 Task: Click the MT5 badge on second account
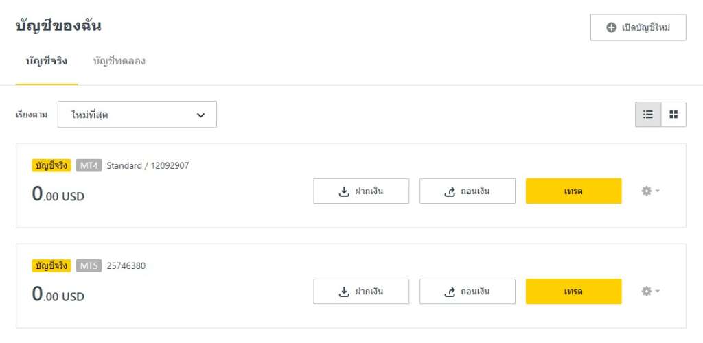[89, 266]
